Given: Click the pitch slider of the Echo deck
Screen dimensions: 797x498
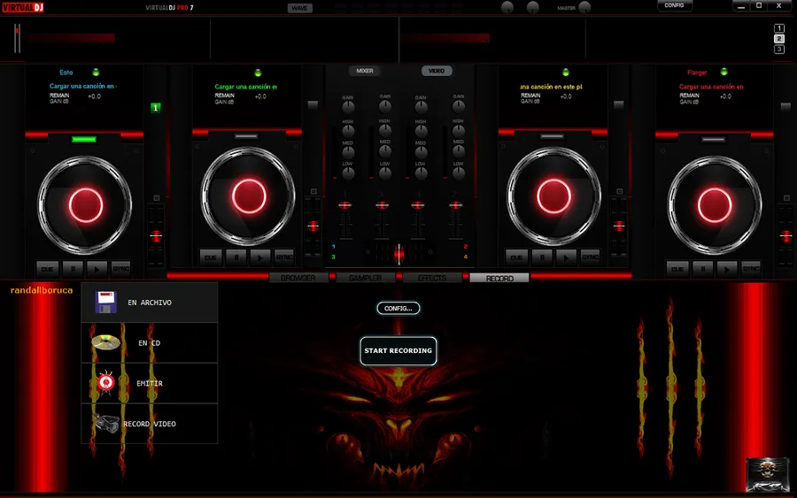Looking at the screenshot, I should coord(156,235).
